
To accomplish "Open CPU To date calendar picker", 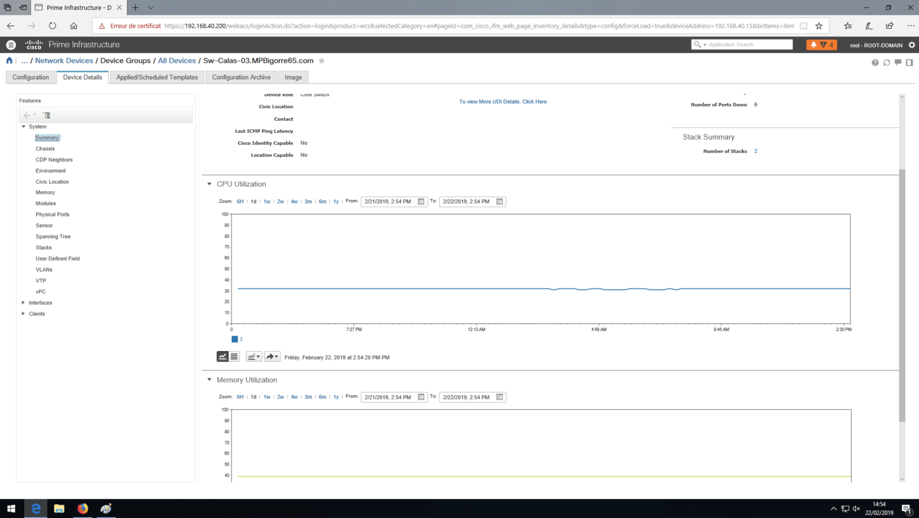I will pos(499,201).
